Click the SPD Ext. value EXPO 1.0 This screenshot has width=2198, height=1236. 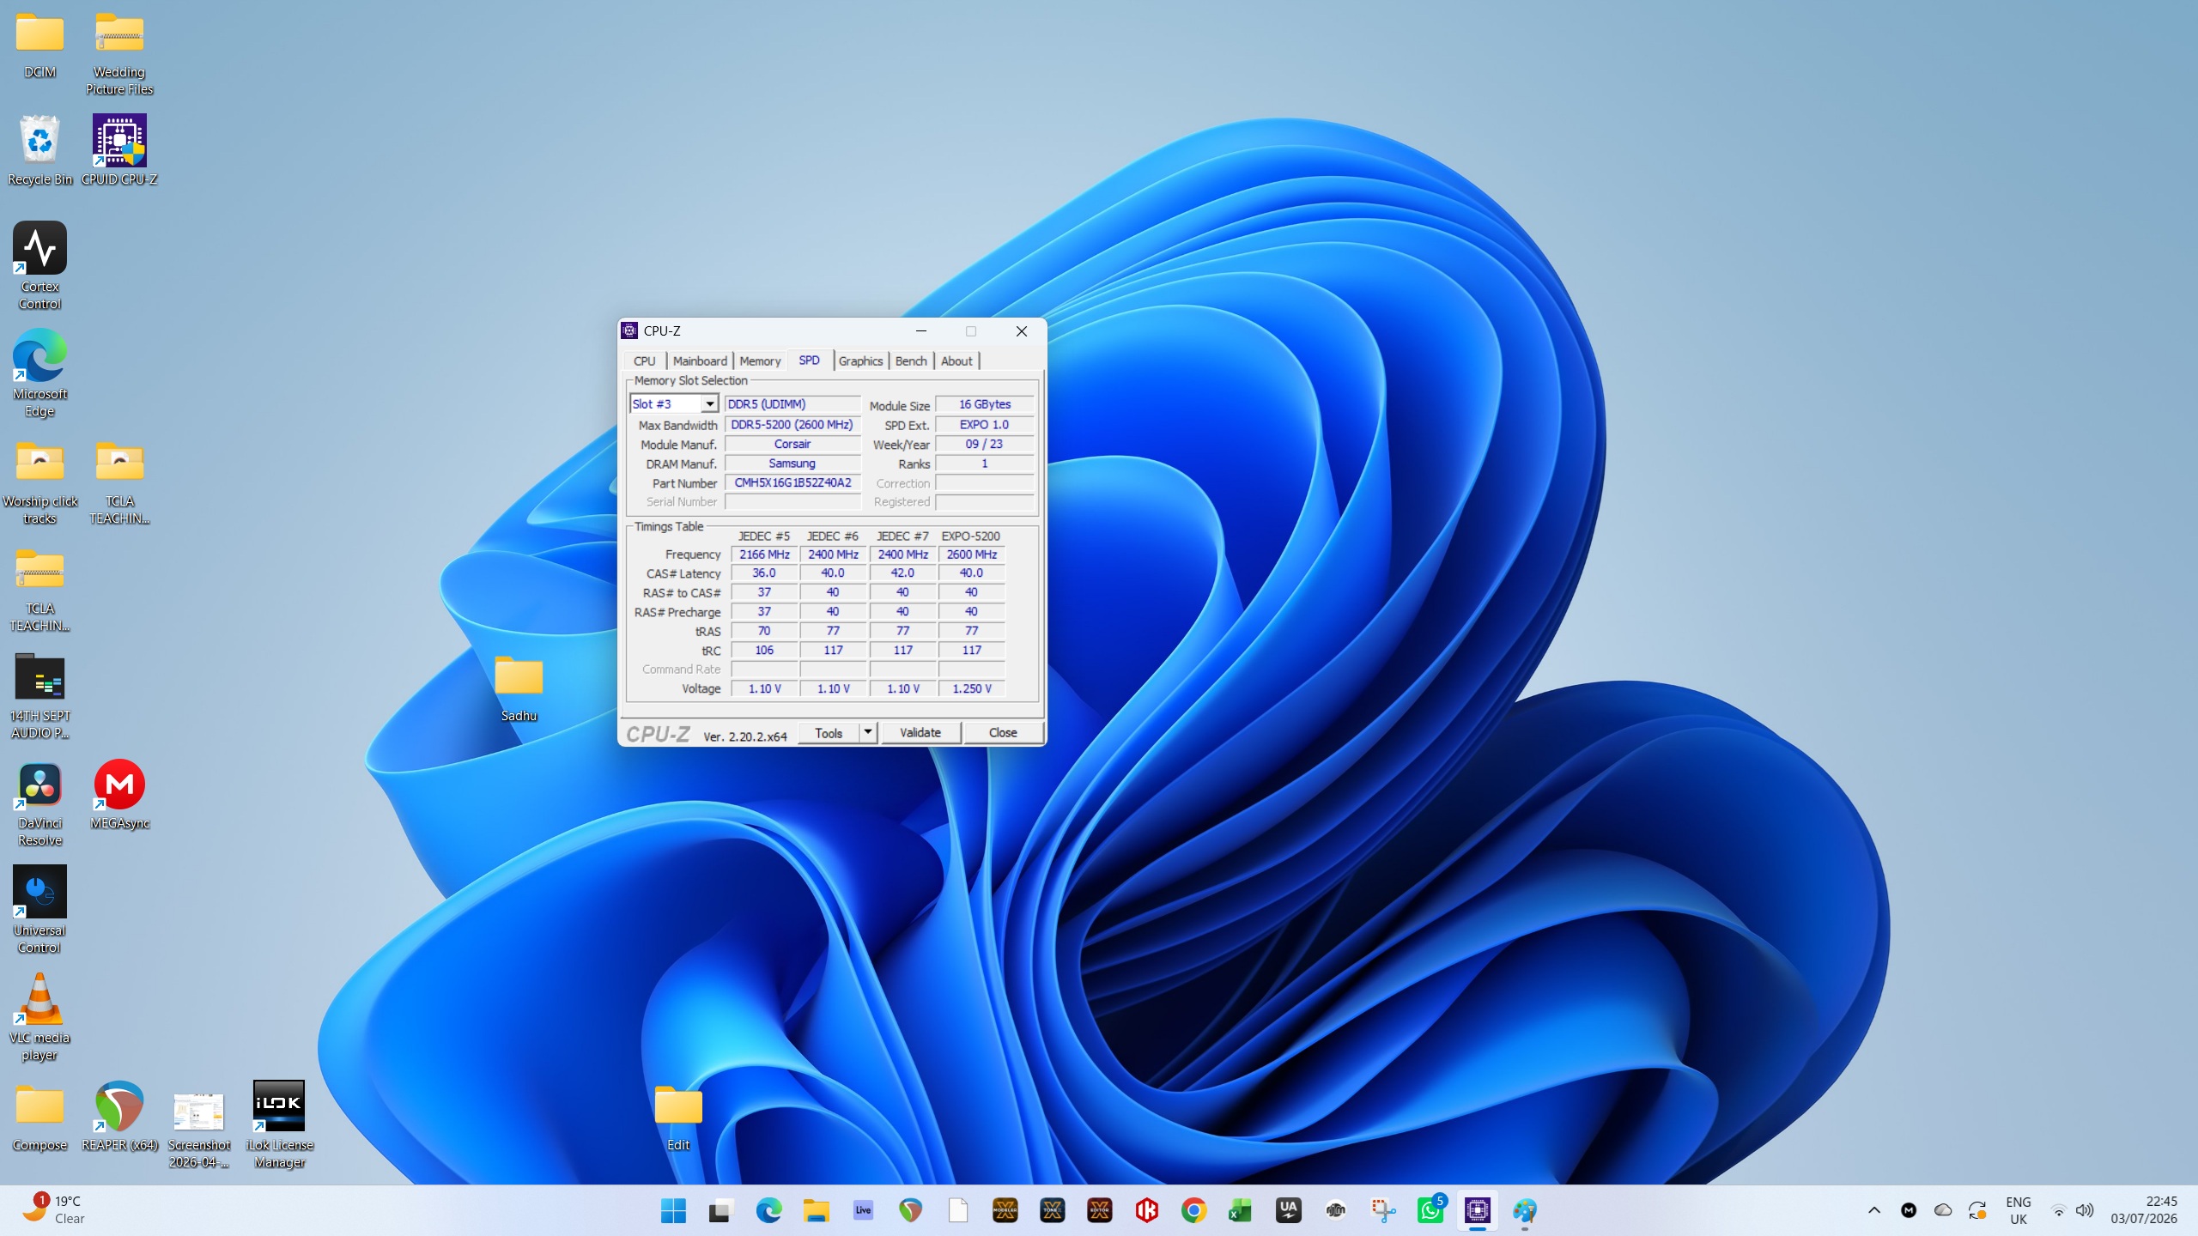tap(985, 424)
